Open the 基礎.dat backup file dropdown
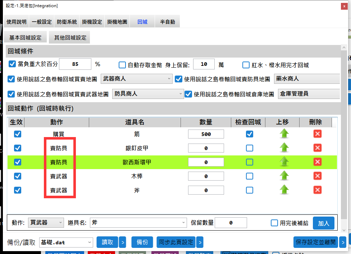The height and width of the screenshot is (254, 351). click(x=66, y=242)
